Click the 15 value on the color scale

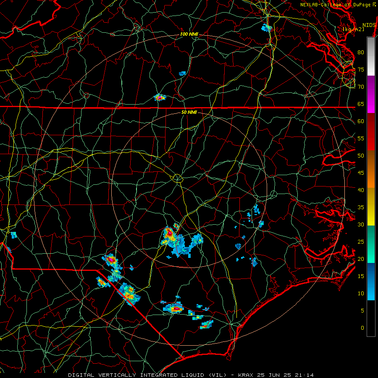click(x=361, y=276)
